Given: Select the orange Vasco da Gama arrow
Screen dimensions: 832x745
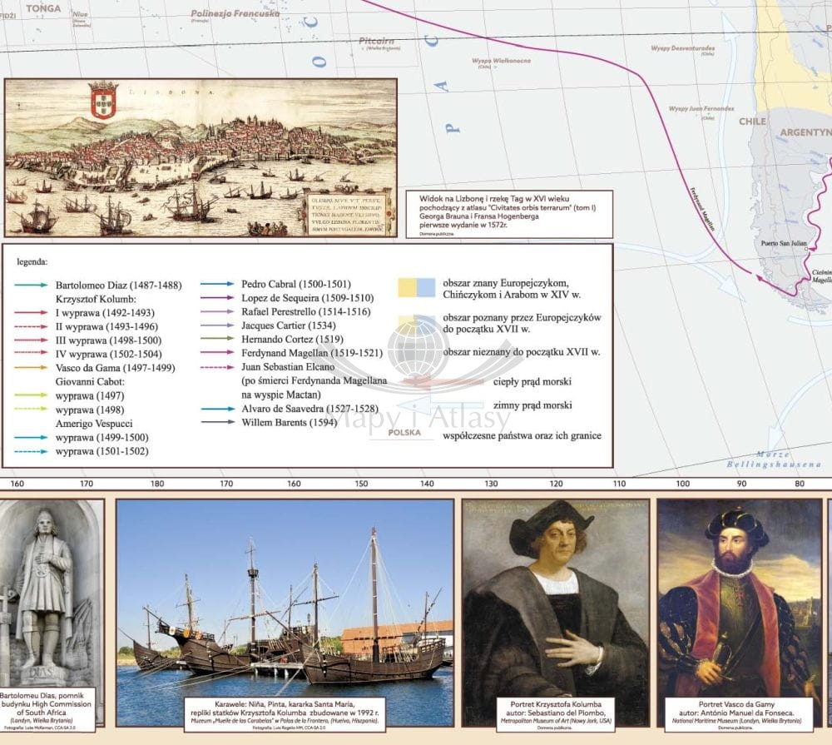Looking at the screenshot, I should 31,367.
